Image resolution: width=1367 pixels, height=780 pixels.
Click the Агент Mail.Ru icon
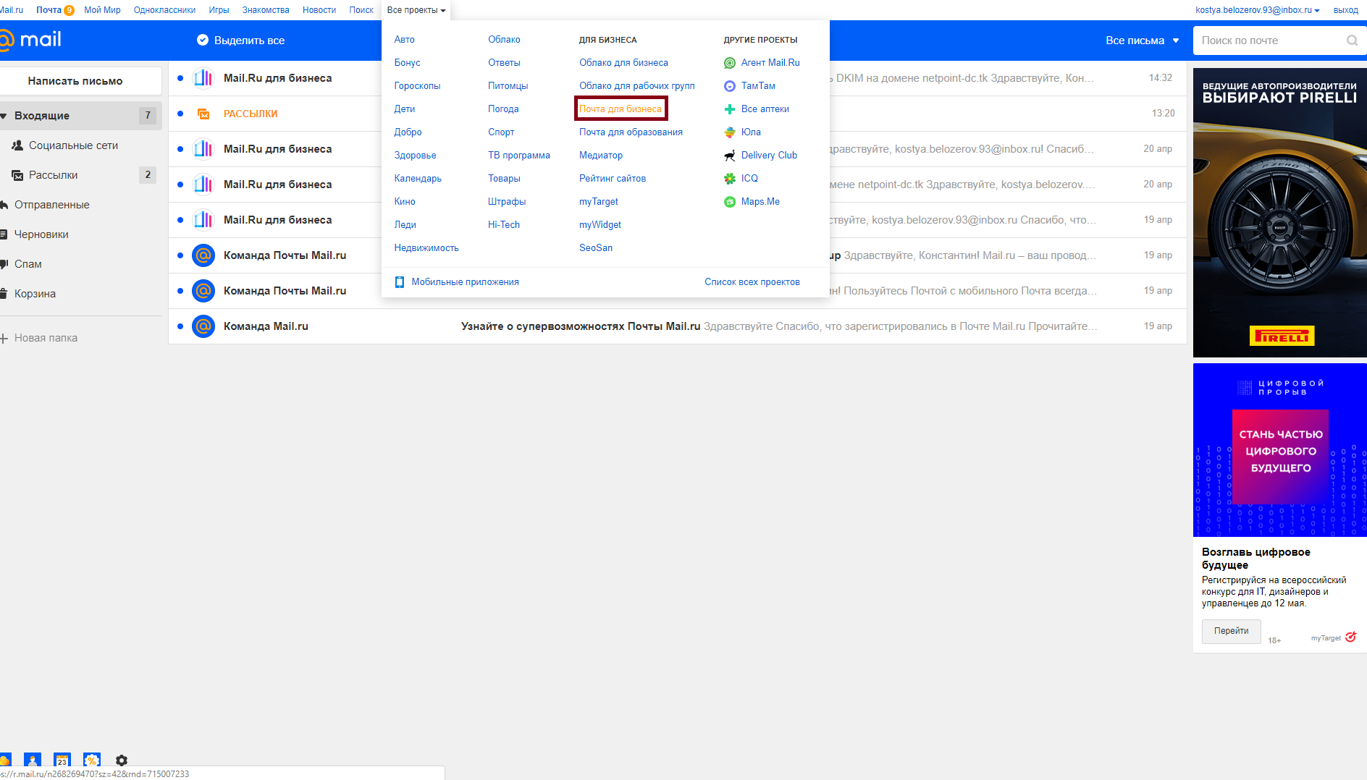(x=730, y=63)
